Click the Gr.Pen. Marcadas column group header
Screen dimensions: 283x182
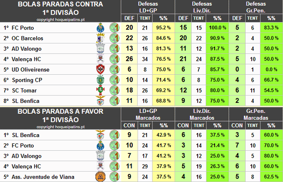click(256, 115)
